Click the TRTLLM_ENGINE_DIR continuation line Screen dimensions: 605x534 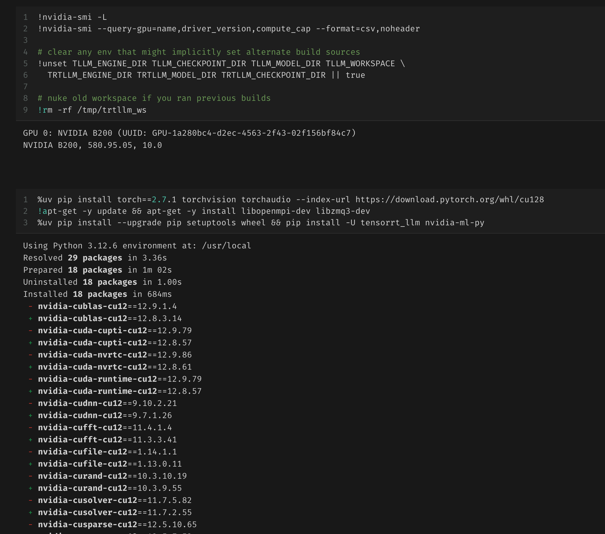[206, 75]
